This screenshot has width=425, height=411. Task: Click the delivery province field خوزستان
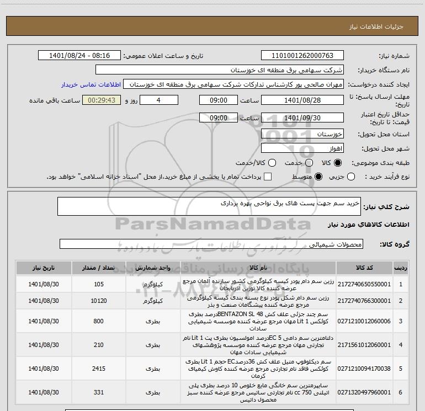[x=302, y=134]
